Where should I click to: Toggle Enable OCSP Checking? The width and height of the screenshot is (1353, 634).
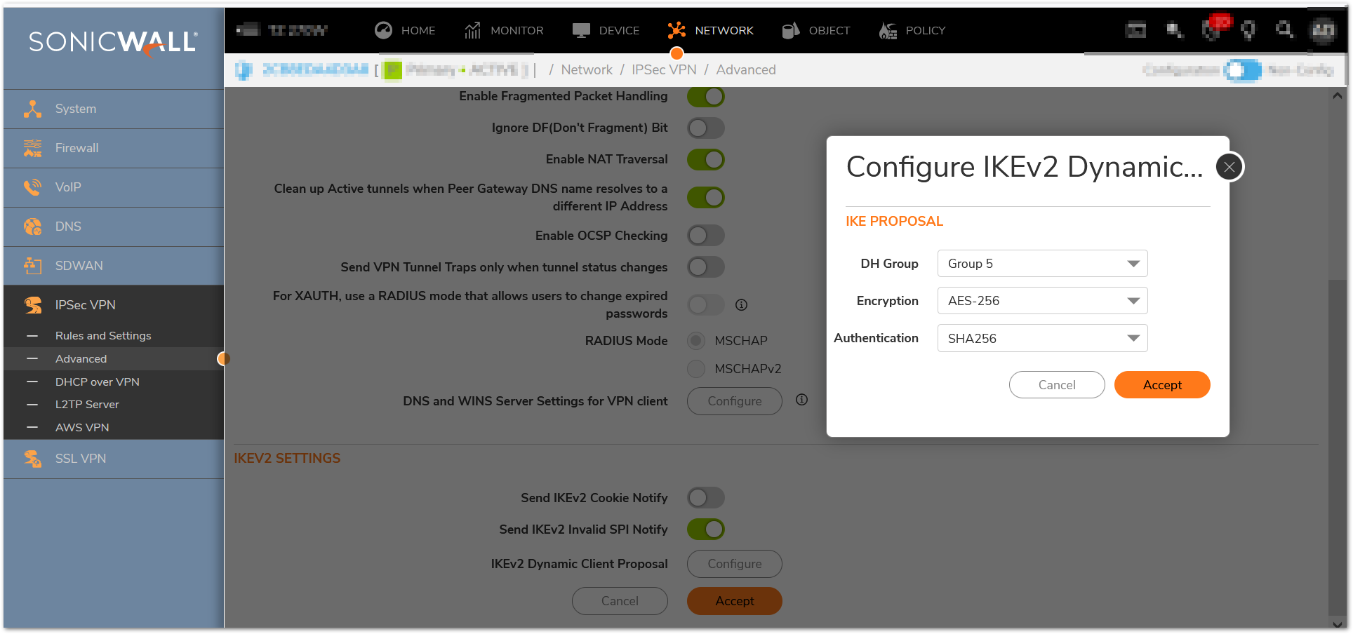click(x=706, y=236)
